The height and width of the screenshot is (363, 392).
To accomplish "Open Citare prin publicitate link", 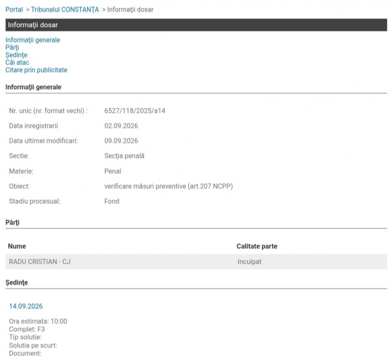I will click(36, 70).
